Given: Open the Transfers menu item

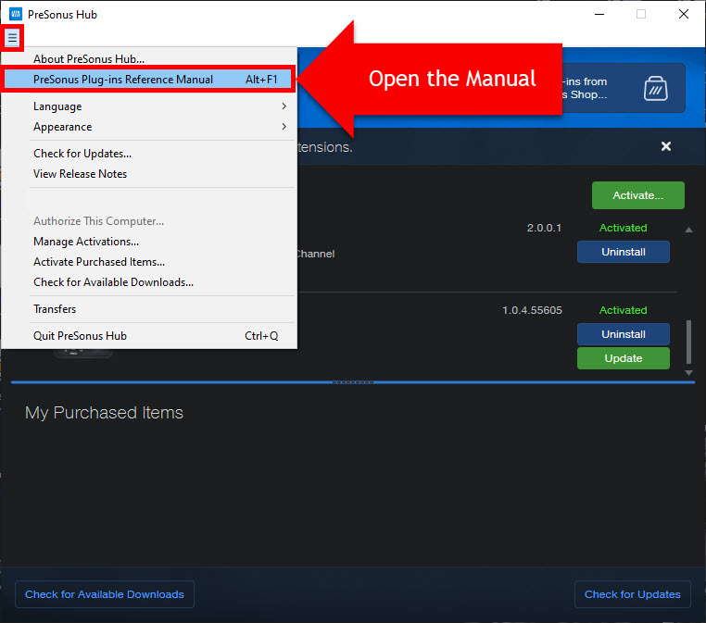Looking at the screenshot, I should pos(55,309).
